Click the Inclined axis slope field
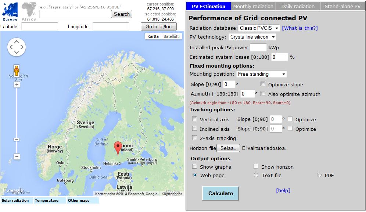This screenshot has width=366, height=212. (x=276, y=129)
